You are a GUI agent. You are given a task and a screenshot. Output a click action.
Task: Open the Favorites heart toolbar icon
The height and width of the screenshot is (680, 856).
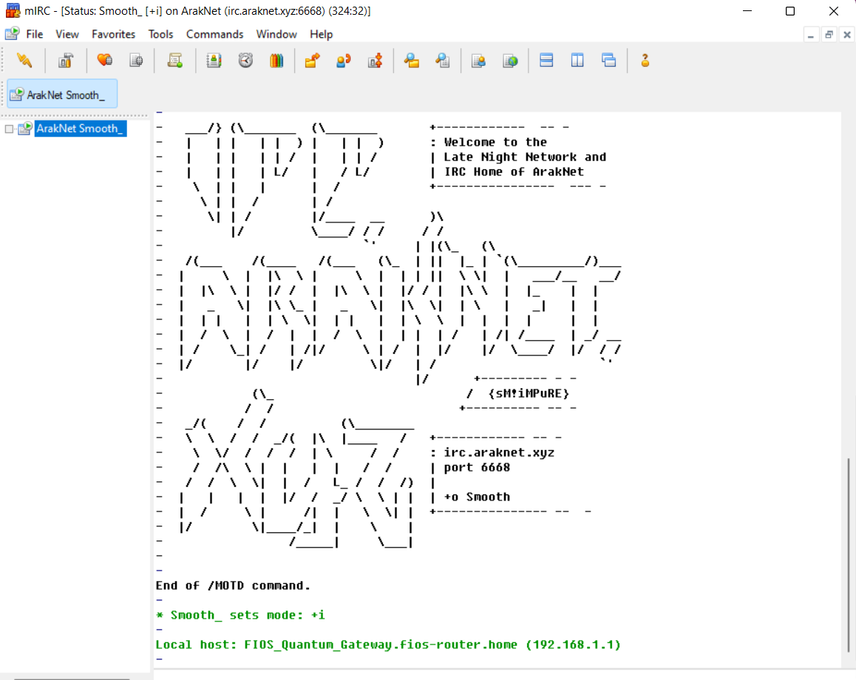point(104,61)
